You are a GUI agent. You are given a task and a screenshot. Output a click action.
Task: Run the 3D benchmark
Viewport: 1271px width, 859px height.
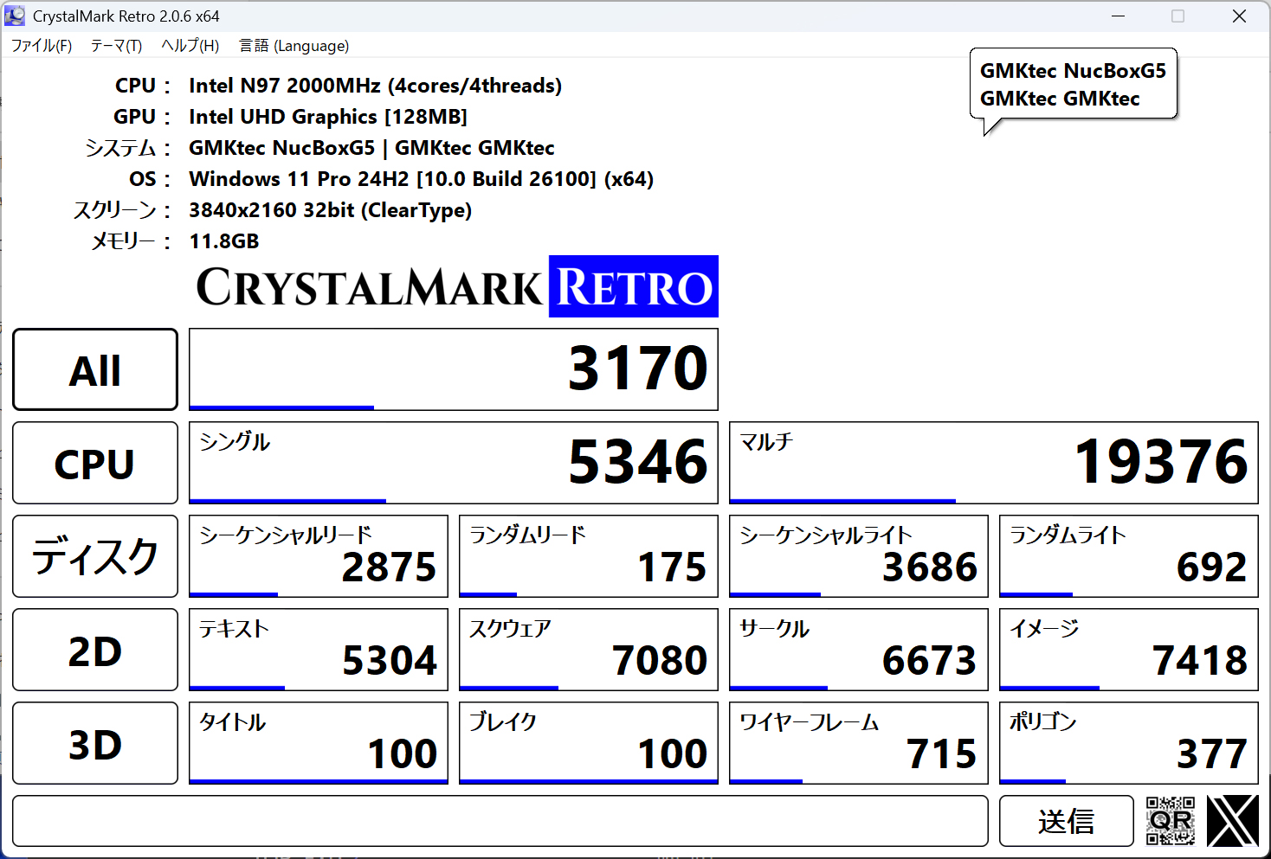click(x=94, y=743)
